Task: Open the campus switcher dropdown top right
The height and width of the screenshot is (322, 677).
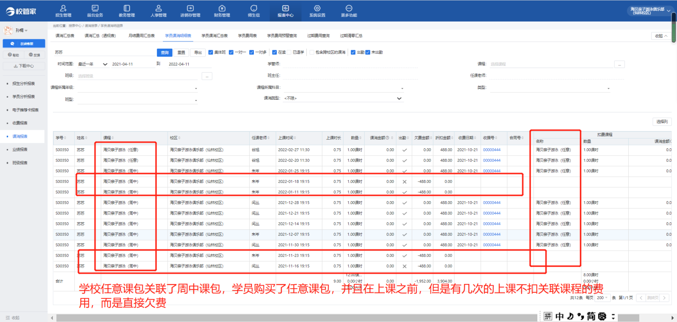Action: coord(650,11)
